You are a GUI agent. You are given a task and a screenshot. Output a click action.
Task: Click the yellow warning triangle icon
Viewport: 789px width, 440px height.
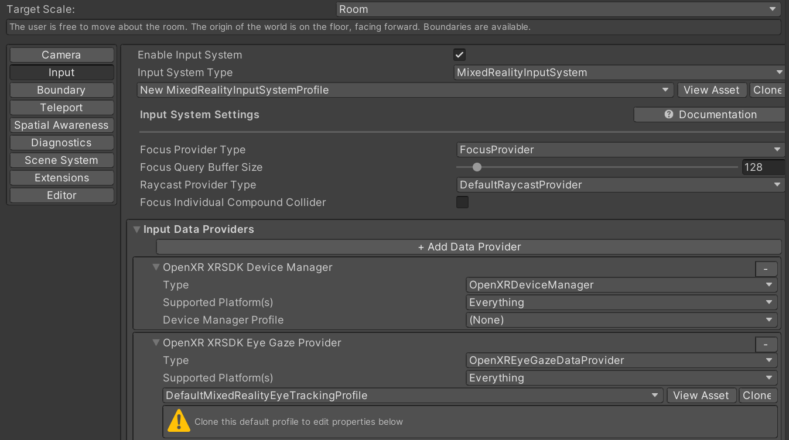(x=178, y=421)
